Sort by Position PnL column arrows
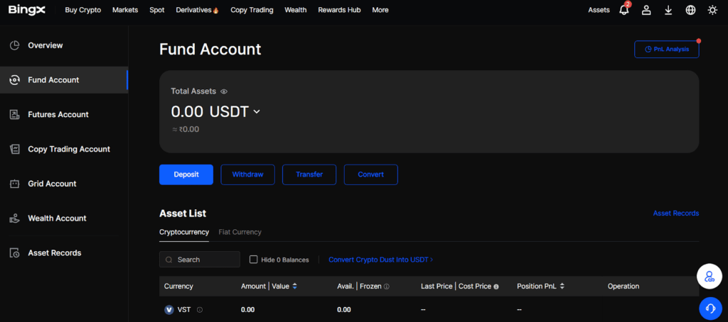This screenshot has height=322, width=728. tap(562, 287)
